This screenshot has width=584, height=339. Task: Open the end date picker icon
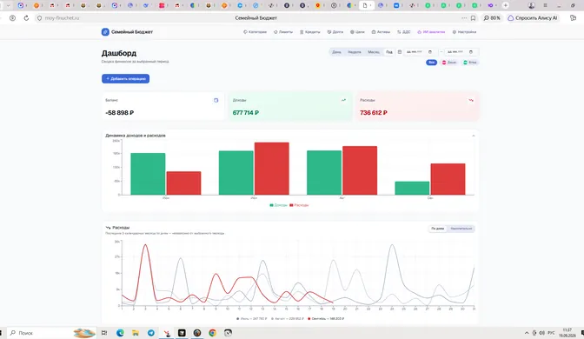471,52
